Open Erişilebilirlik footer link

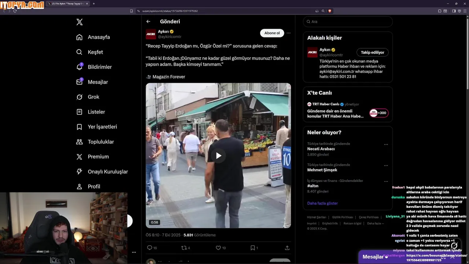pos(330,223)
